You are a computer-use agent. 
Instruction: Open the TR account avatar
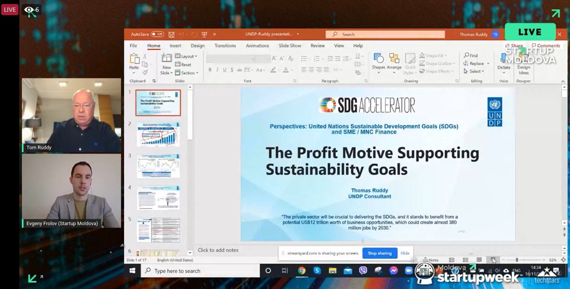(x=495, y=35)
